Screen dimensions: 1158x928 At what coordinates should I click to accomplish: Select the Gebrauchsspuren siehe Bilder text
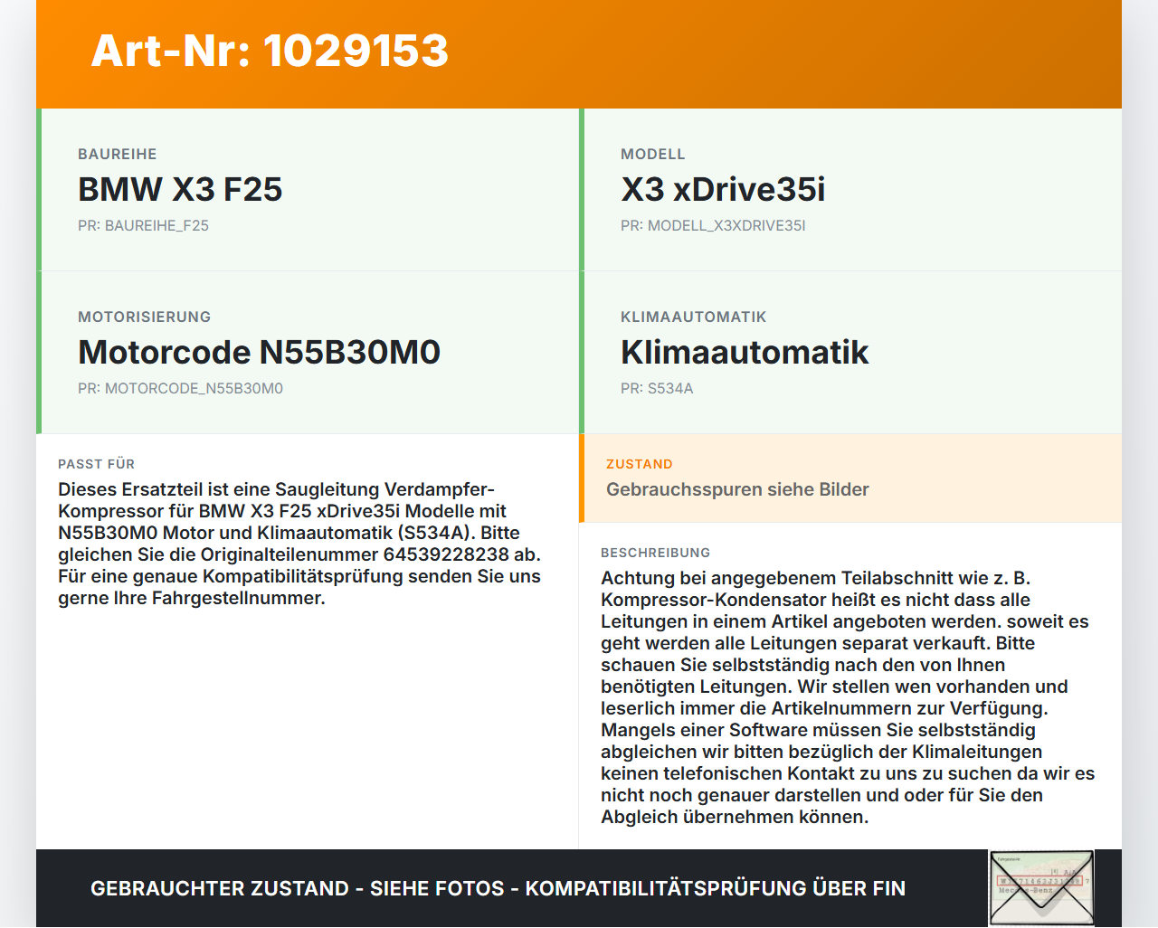[737, 489]
